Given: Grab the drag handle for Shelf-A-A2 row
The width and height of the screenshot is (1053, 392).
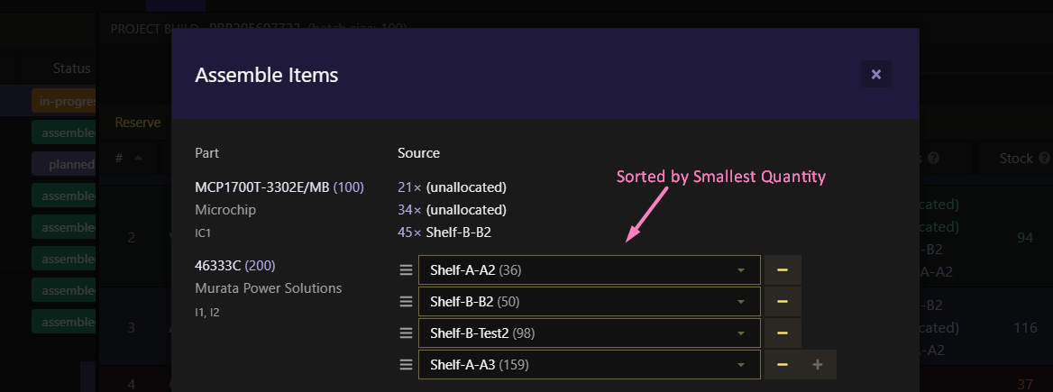Looking at the screenshot, I should (x=406, y=269).
